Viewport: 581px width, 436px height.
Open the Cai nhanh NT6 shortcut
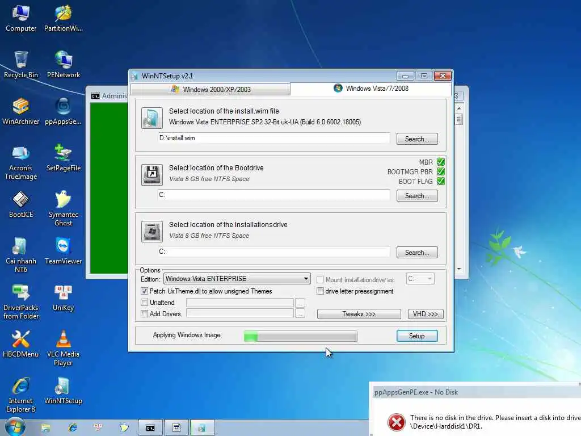21,255
